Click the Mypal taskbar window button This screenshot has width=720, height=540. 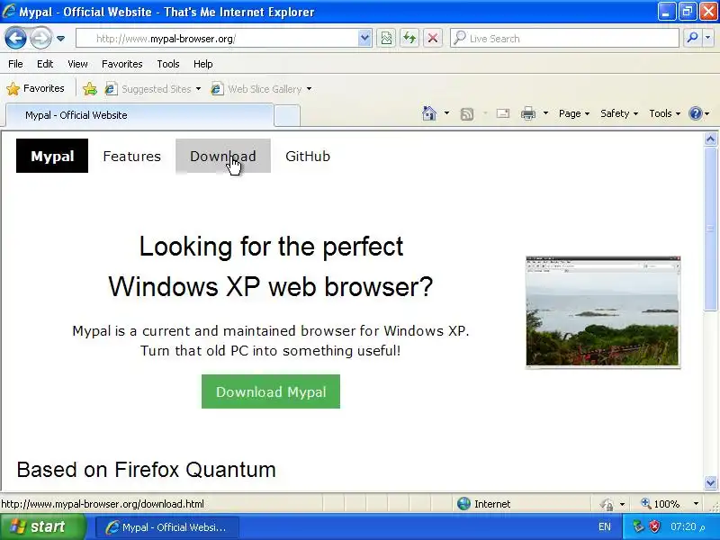[167, 527]
